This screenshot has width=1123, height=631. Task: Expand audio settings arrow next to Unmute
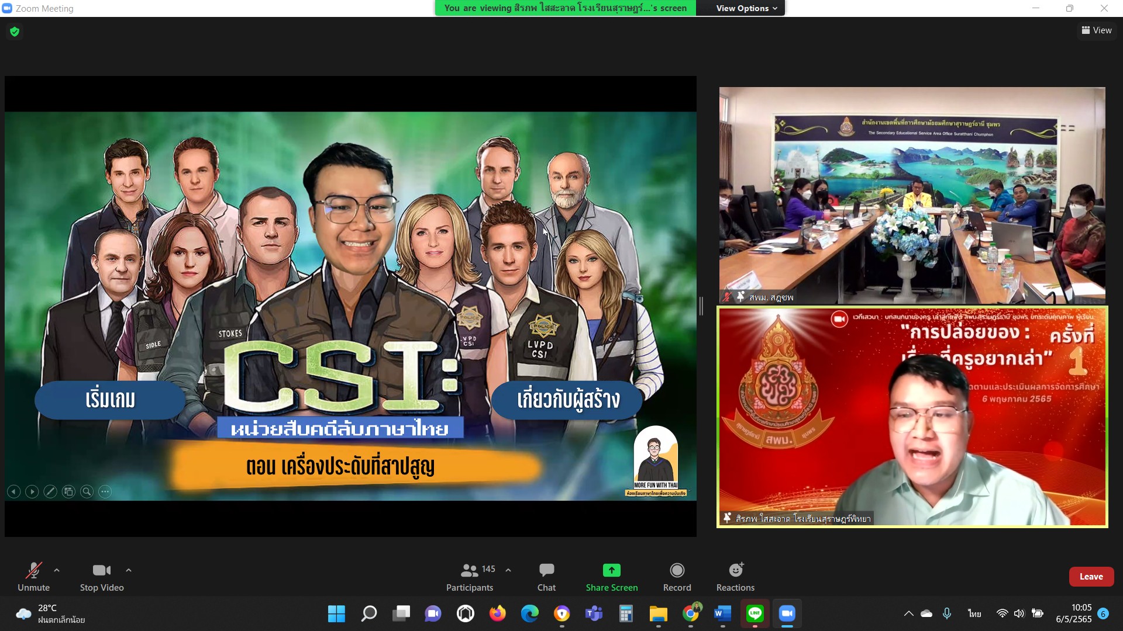(57, 570)
